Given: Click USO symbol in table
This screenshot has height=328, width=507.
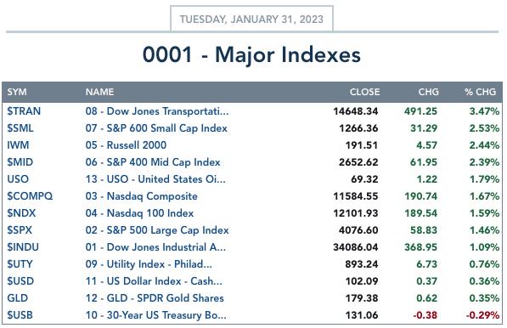Looking at the screenshot, I should (x=18, y=179).
